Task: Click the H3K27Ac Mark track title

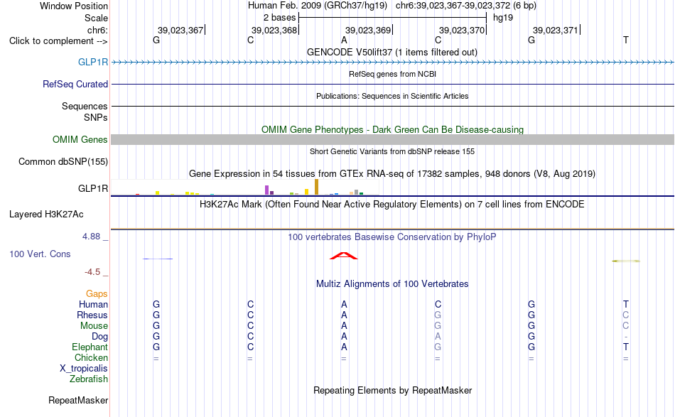Action: pyautogui.click(x=392, y=204)
